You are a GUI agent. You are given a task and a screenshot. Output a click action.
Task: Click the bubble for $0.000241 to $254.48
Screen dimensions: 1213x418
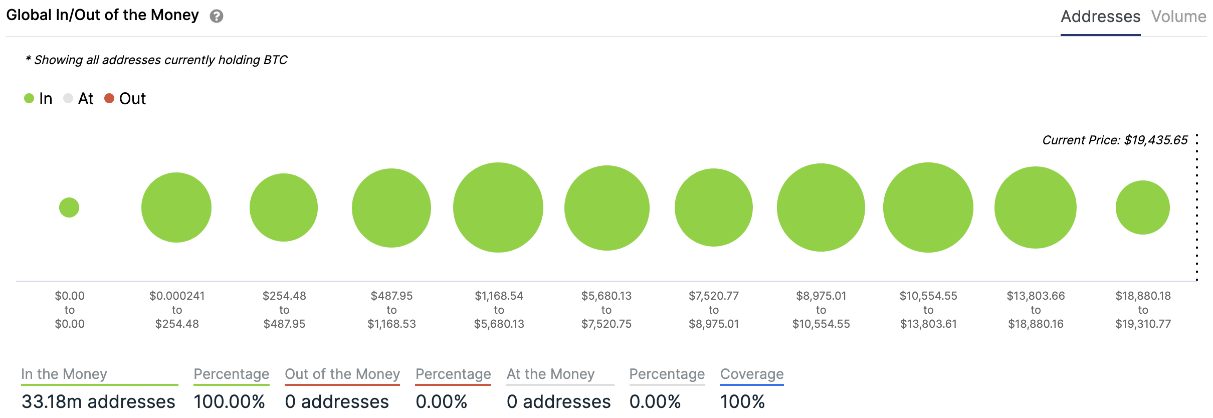coord(176,207)
